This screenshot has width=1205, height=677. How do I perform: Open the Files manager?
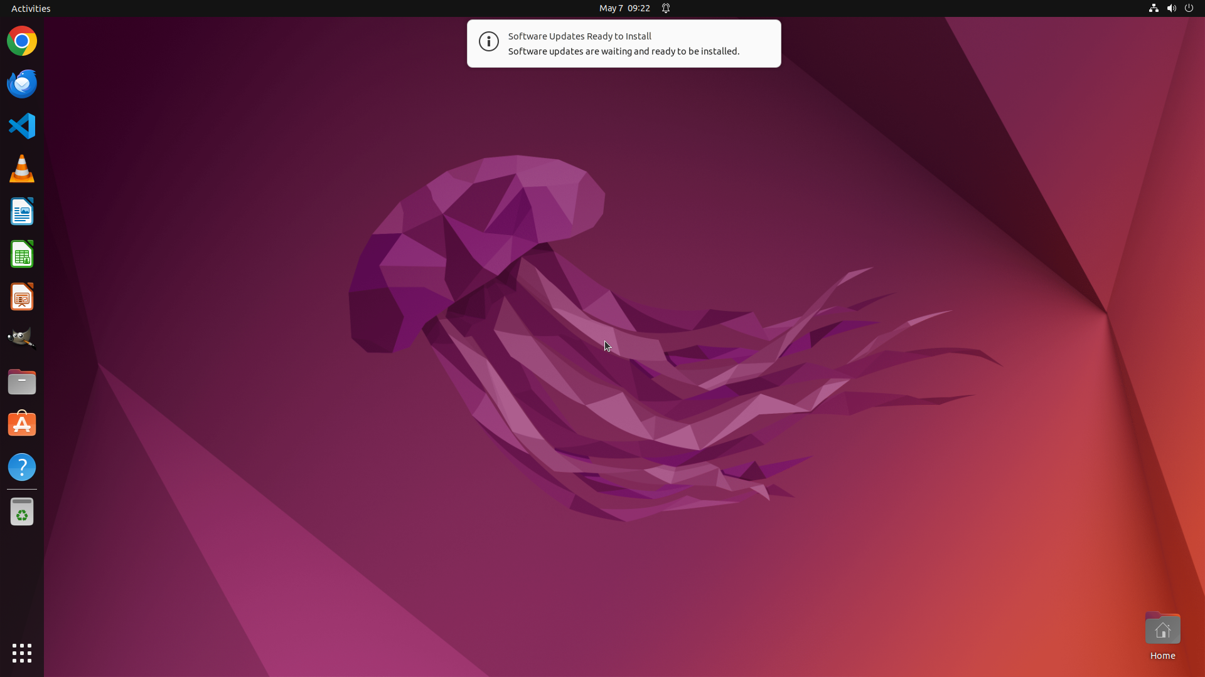click(22, 382)
